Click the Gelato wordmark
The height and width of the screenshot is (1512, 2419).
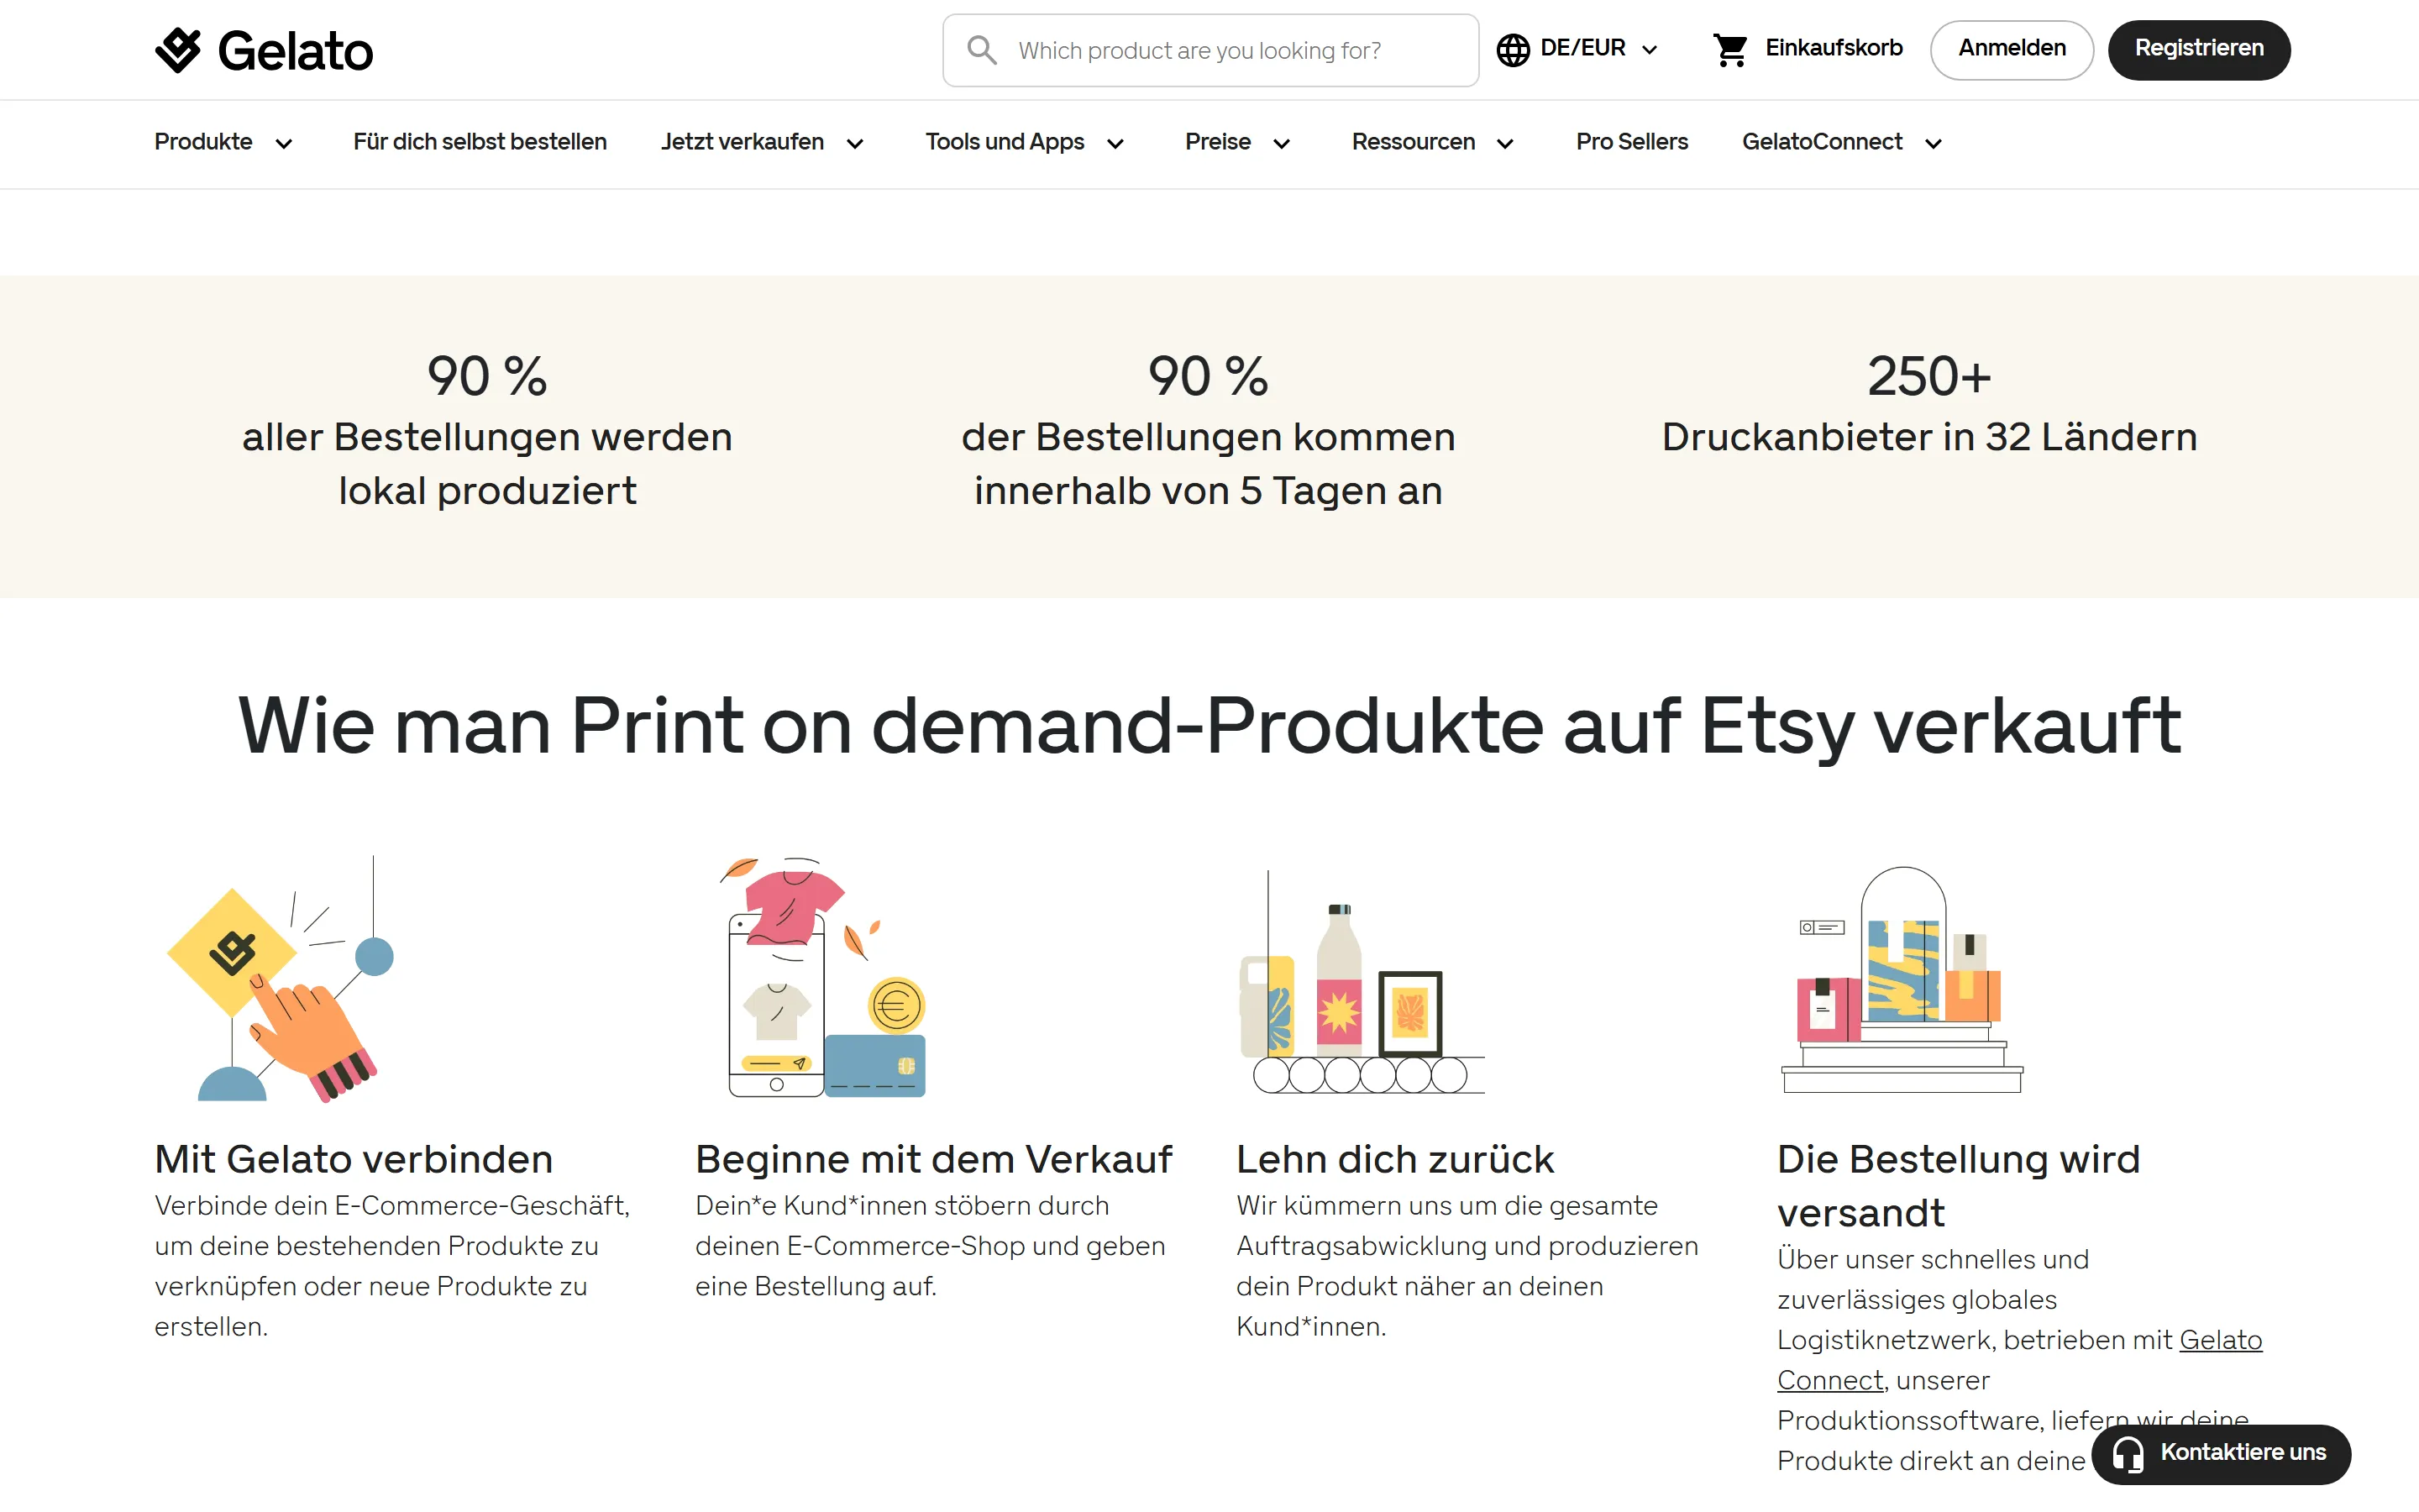click(296, 51)
